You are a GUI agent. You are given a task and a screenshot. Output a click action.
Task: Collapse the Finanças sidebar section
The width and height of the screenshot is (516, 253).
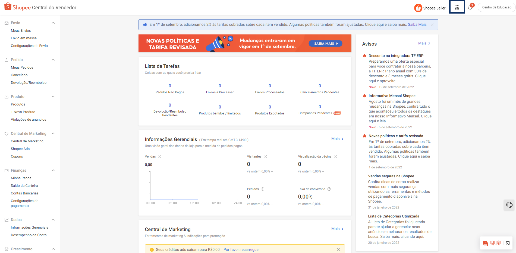pos(53,170)
